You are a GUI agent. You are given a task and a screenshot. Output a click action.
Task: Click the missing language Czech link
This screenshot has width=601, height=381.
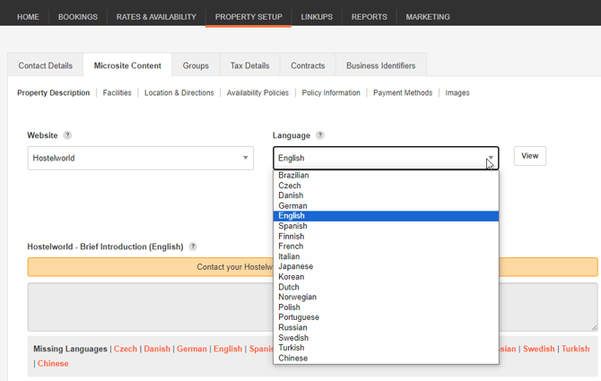pyautogui.click(x=126, y=349)
